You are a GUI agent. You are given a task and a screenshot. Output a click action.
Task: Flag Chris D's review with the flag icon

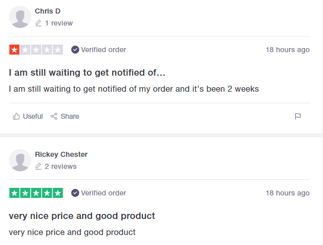297,116
